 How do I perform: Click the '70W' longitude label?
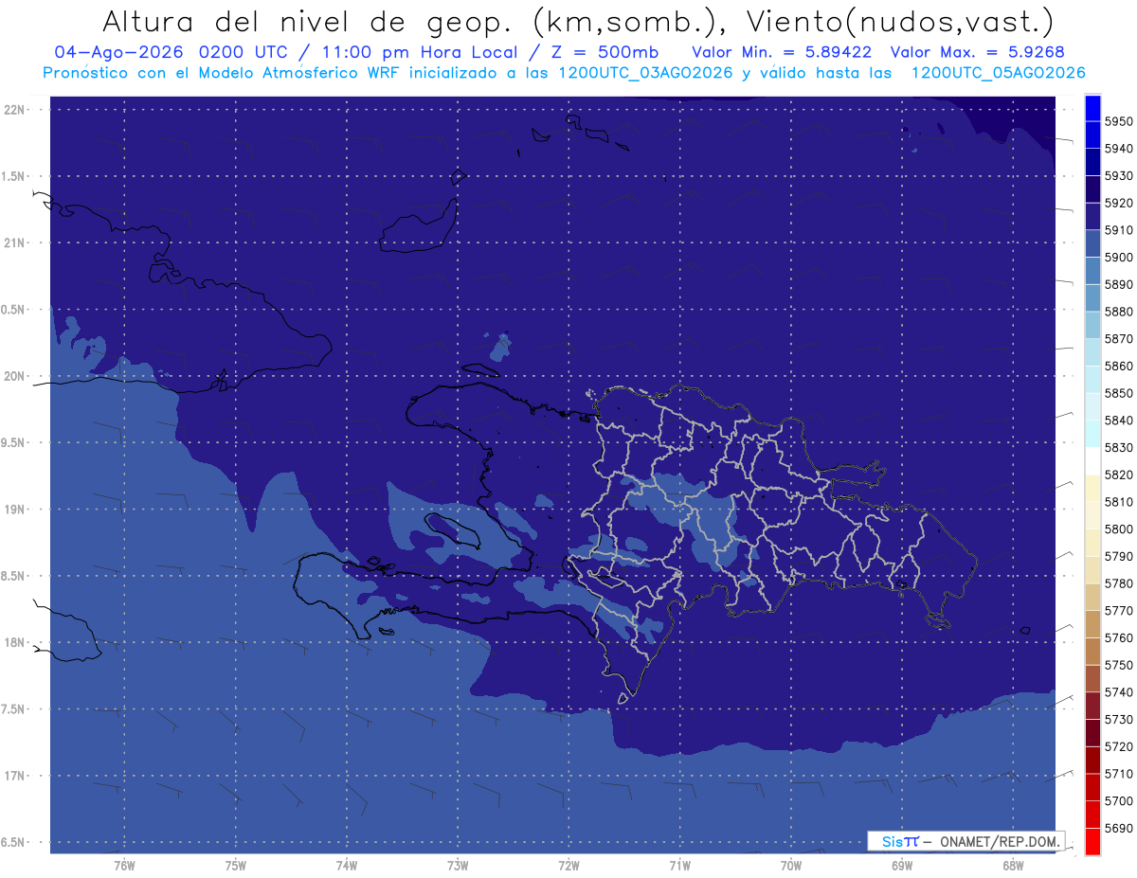pyautogui.click(x=791, y=866)
